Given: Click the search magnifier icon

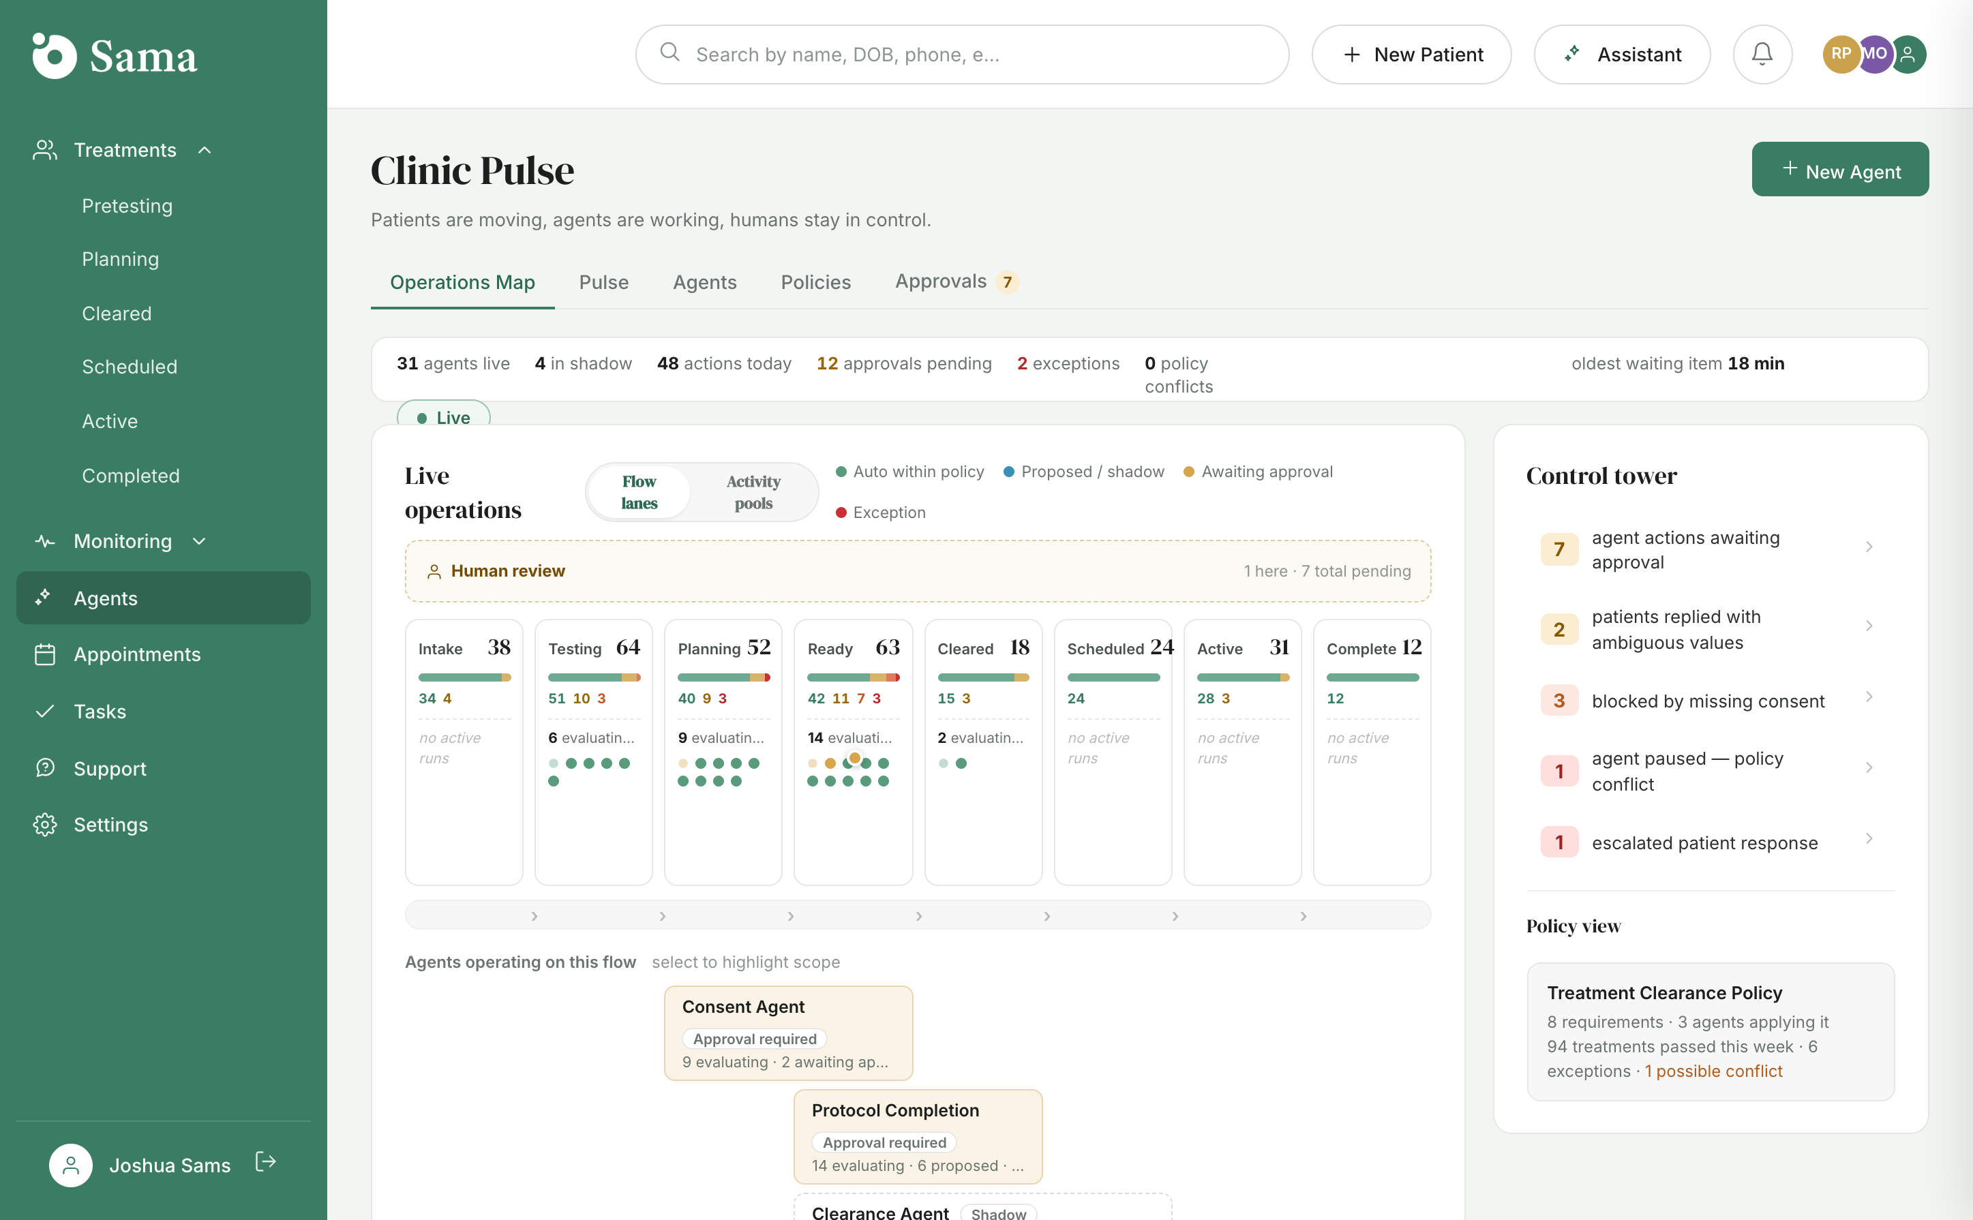Looking at the screenshot, I should coord(669,52).
